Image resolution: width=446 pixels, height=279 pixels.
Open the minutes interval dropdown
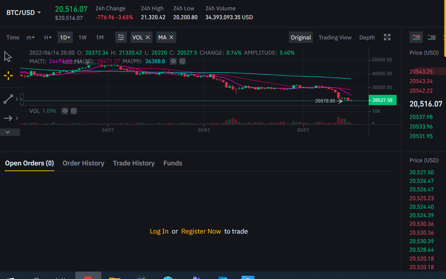31,37
